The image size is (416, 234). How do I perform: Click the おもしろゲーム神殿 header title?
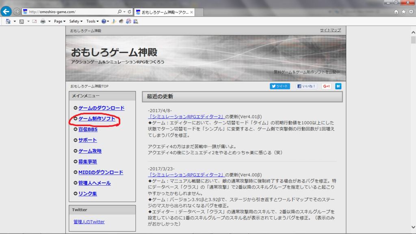coord(114,52)
